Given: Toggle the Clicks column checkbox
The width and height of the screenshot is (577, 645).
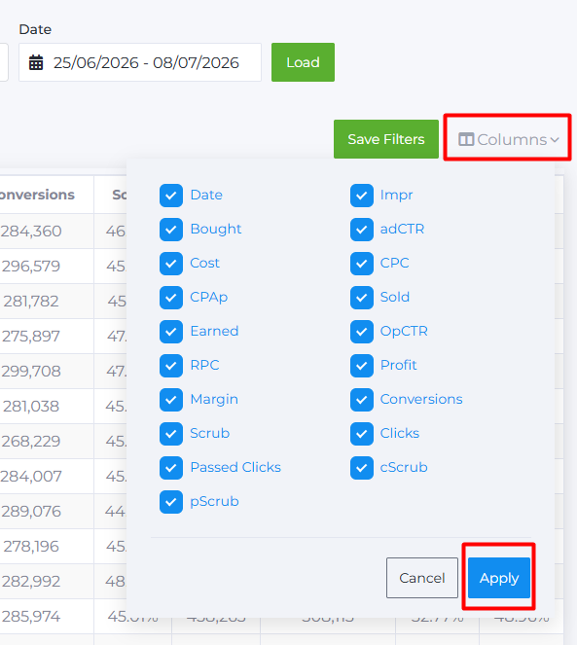Looking at the screenshot, I should click(x=362, y=434).
